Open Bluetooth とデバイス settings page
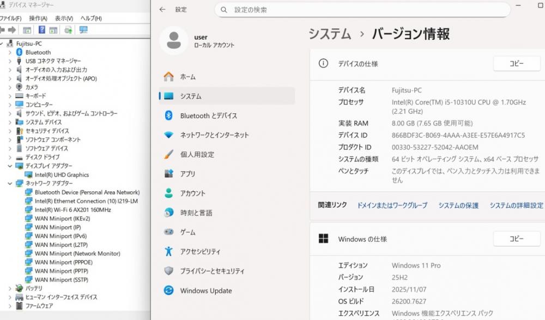The image size is (545, 320). click(x=208, y=116)
